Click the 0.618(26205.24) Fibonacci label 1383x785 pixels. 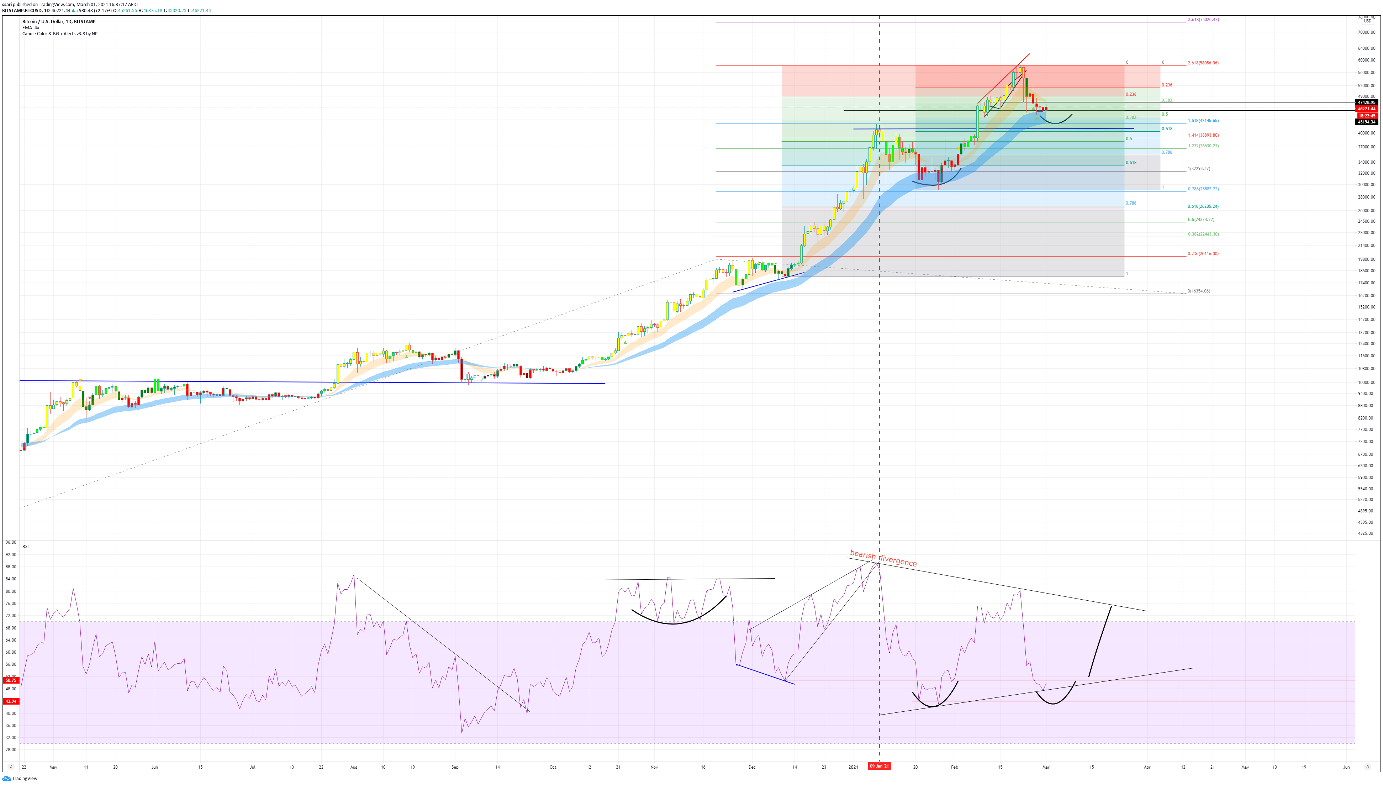coord(1203,206)
